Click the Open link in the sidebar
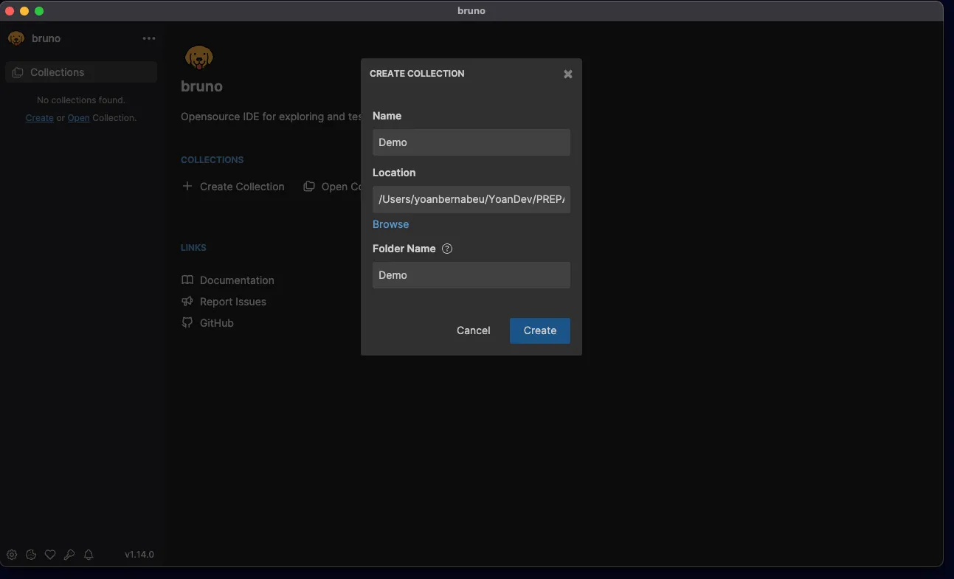The height and width of the screenshot is (579, 954). pyautogui.click(x=78, y=118)
